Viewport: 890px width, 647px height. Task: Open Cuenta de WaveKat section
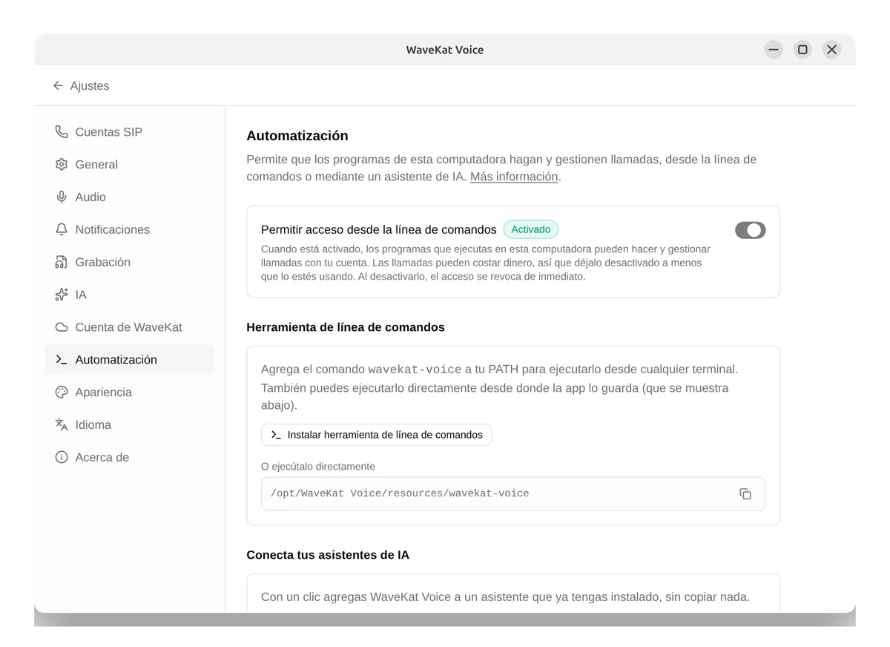[130, 327]
